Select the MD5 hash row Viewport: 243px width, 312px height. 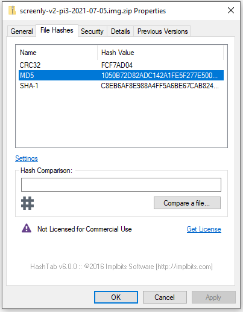pyautogui.click(x=121, y=76)
